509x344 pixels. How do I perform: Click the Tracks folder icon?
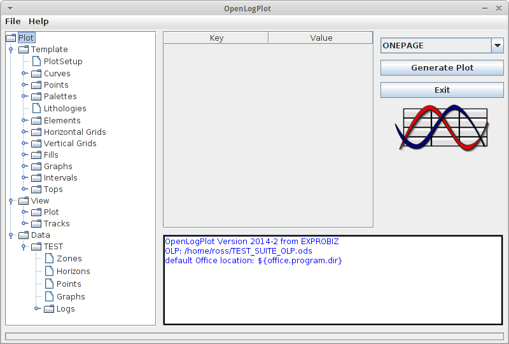(x=36, y=224)
